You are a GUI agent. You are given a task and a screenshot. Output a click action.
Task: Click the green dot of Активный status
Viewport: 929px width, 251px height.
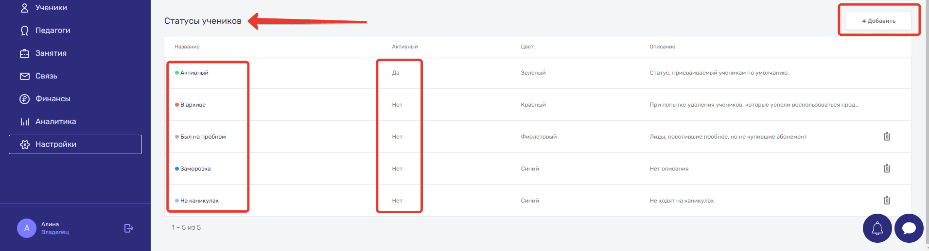[177, 73]
